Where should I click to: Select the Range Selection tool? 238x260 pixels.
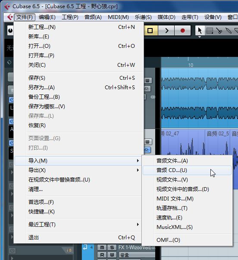click(210, 31)
